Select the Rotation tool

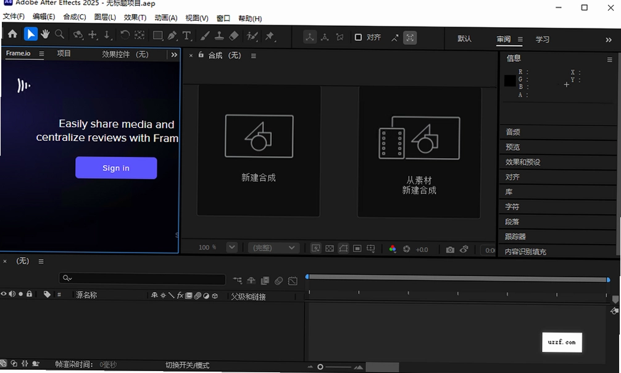coord(124,35)
